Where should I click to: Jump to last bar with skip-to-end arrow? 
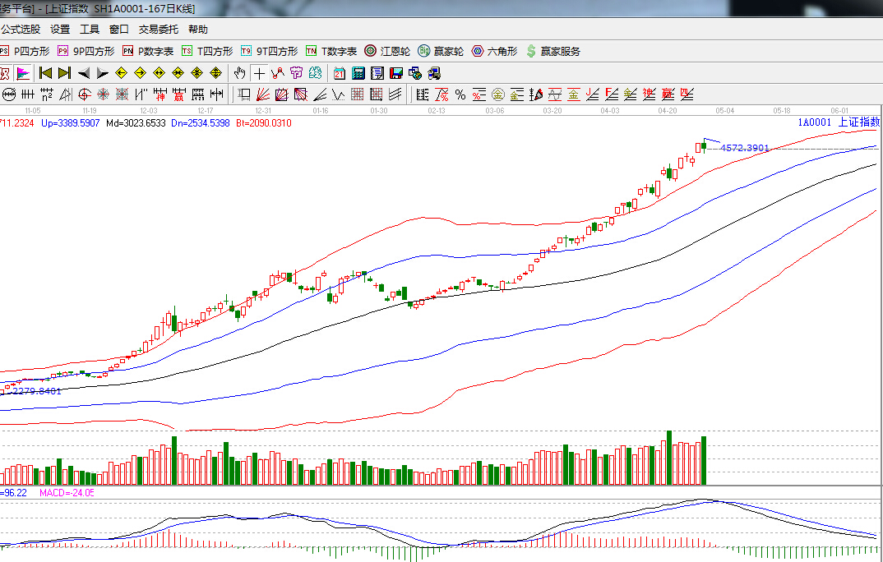point(64,73)
